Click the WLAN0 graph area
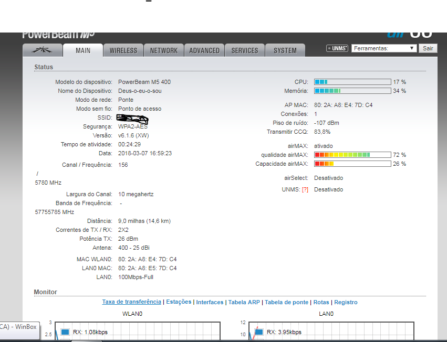 tap(138, 331)
